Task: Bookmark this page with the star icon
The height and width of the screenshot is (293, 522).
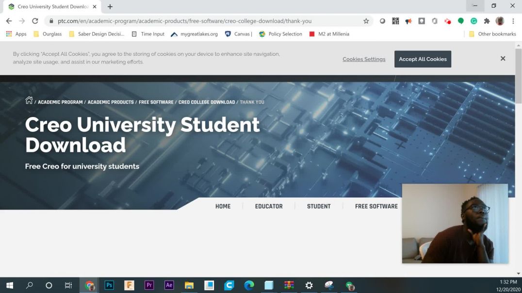Action: tap(366, 21)
